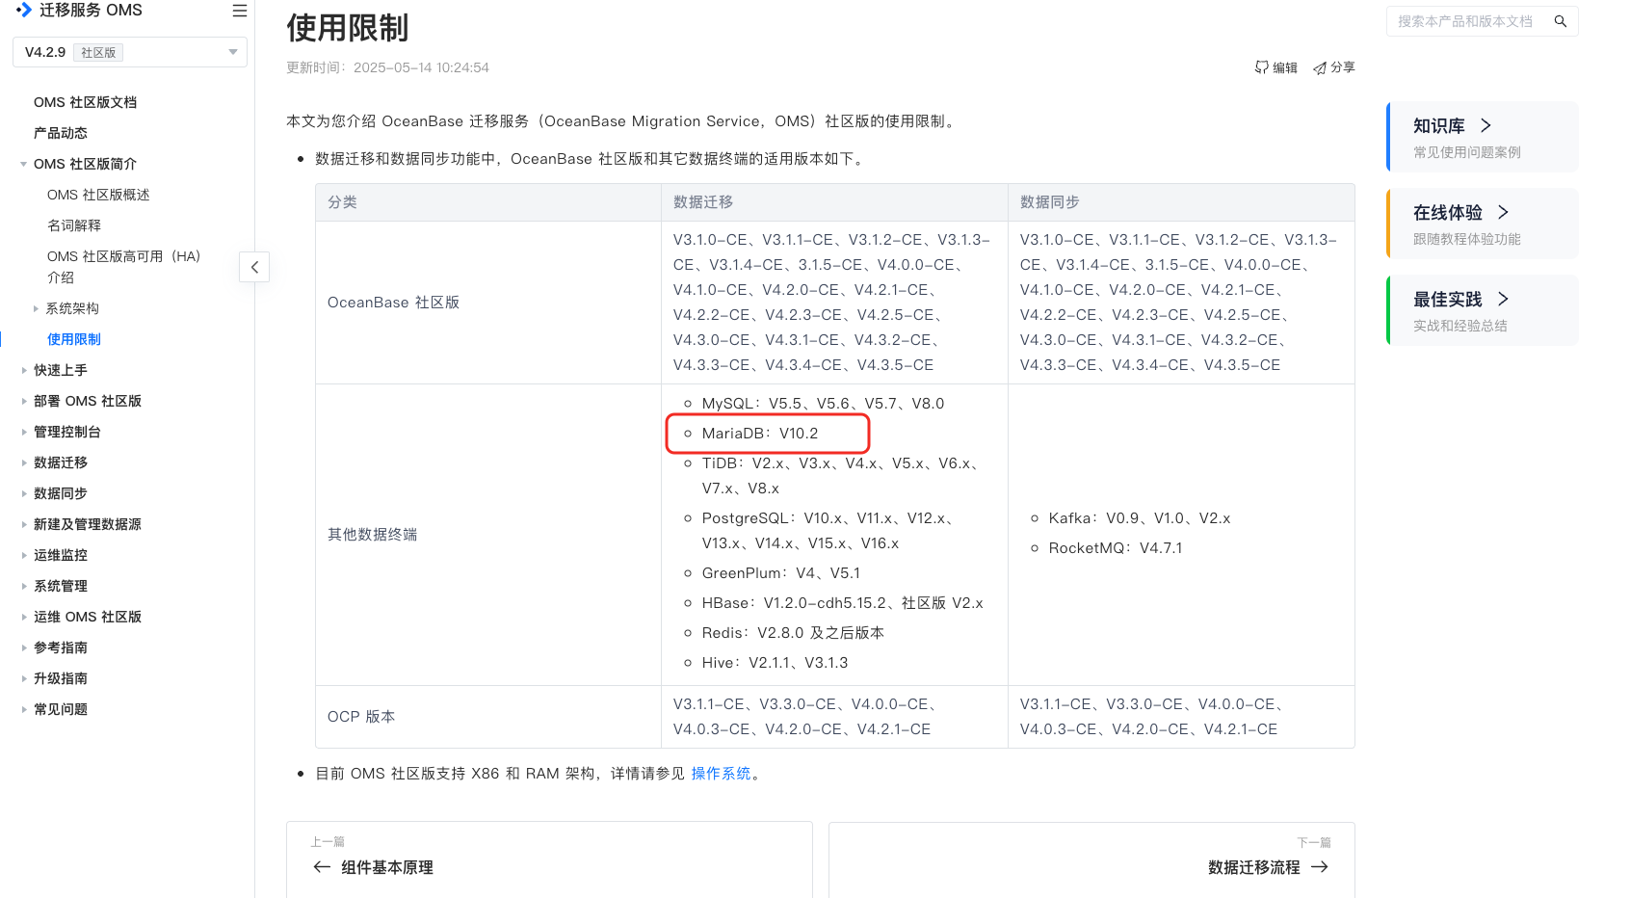1630x898 pixels.
Task: Collapse the sidebar with chevron button
Action: point(254,267)
